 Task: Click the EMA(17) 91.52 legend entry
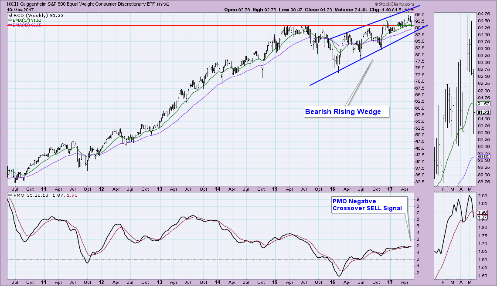tap(25, 20)
